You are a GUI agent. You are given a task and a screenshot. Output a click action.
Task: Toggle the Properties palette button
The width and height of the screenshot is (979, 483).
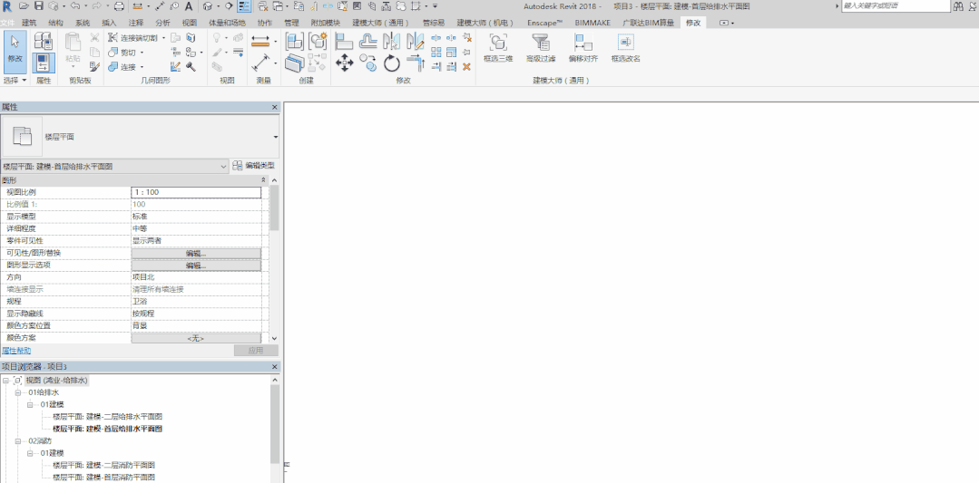coord(43,63)
